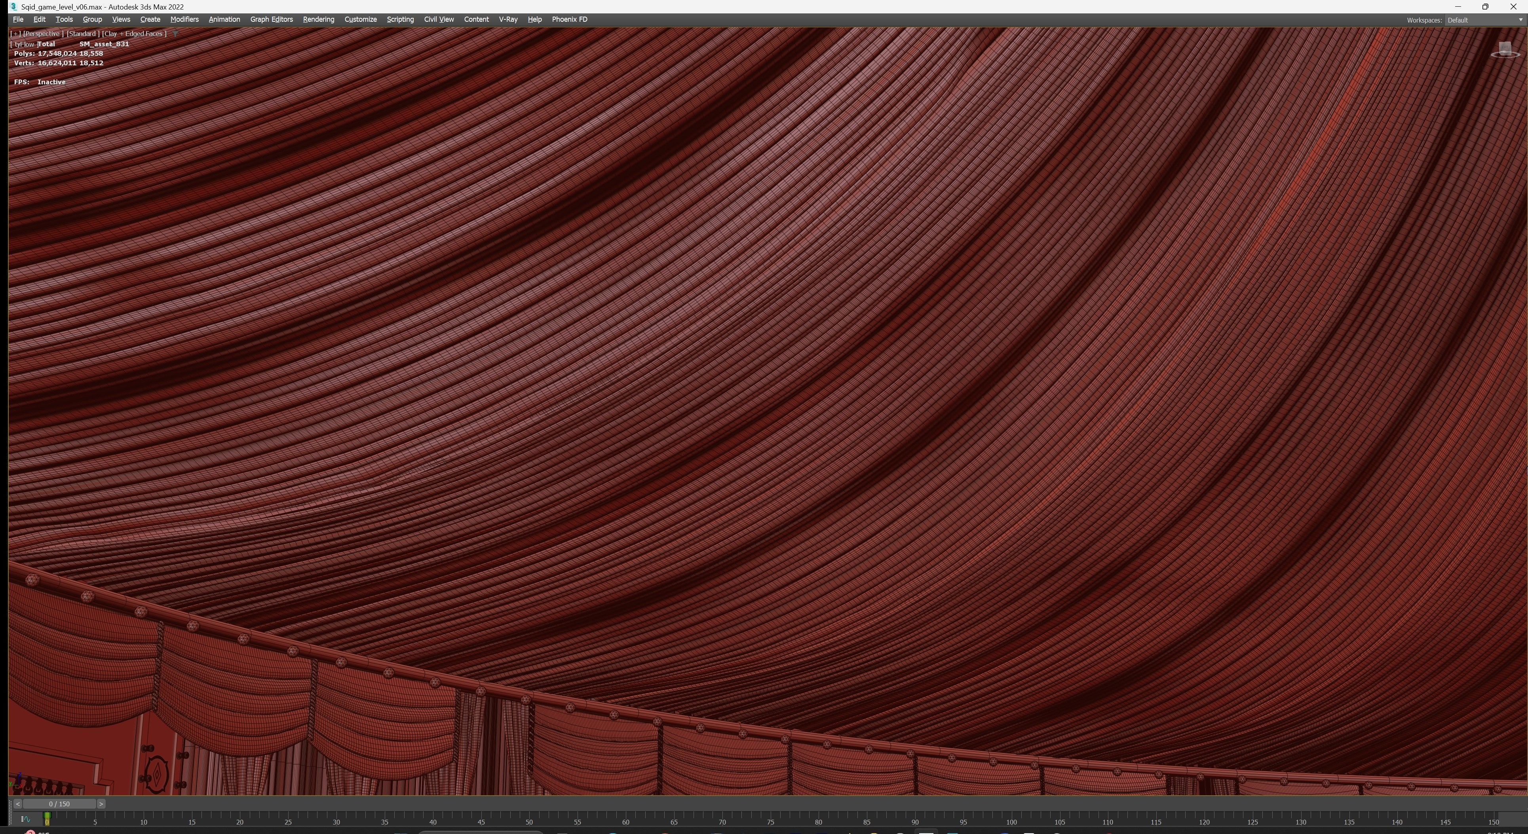Open the Perspective viewport label menu
This screenshot has height=834, width=1528.
click(x=43, y=34)
